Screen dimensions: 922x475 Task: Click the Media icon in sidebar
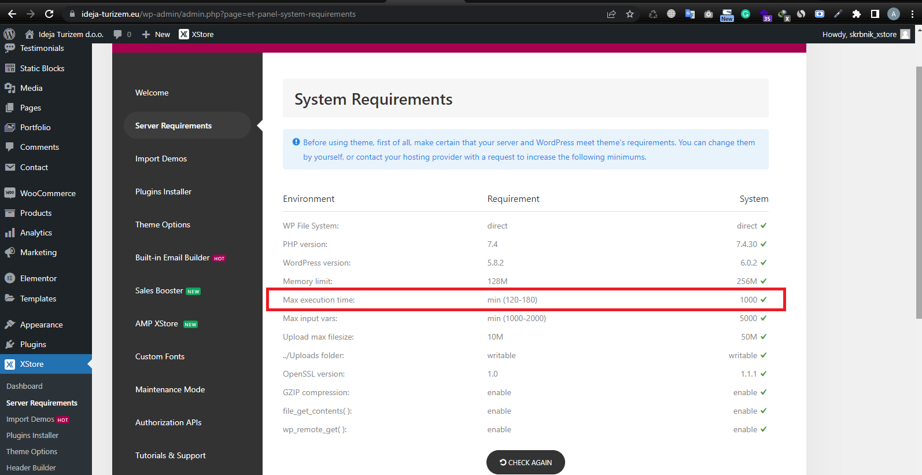pyautogui.click(x=10, y=88)
